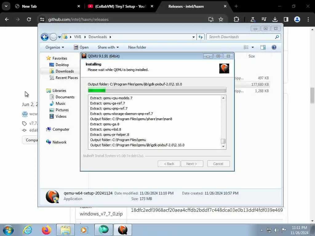This screenshot has width=315, height=236.
Task: Show hidden tray icons arrow
Action: (x=261, y=230)
